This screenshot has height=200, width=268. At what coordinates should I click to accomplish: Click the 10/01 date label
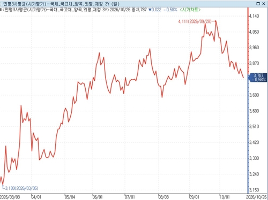[225, 197]
